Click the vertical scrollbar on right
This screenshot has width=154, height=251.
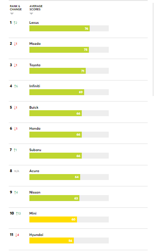click(x=153, y=49)
